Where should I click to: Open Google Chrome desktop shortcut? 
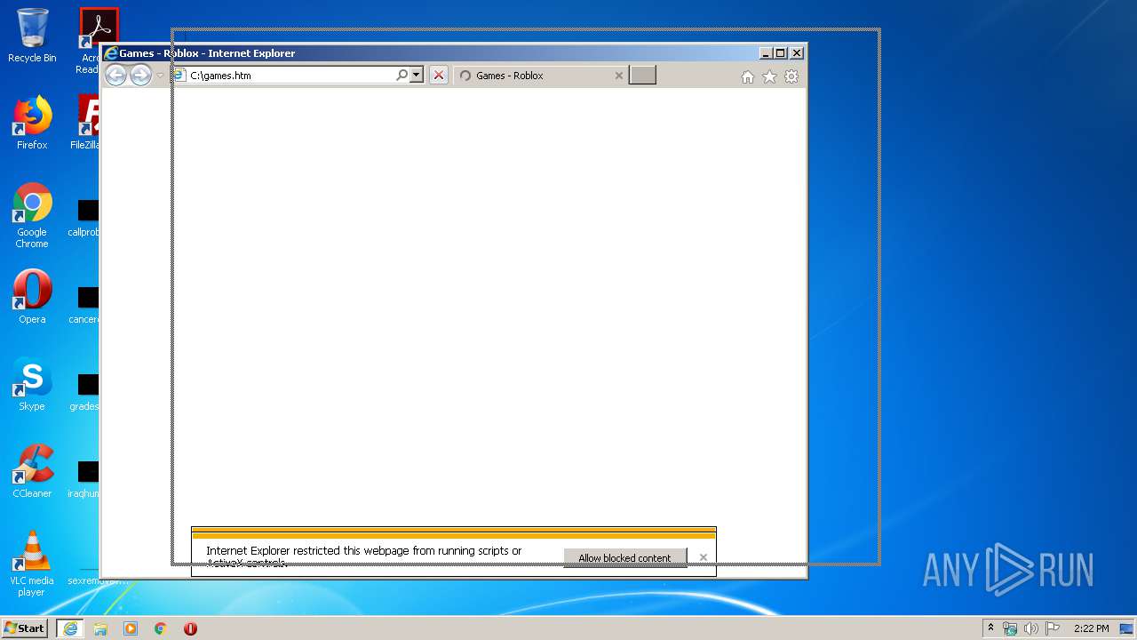coord(32,216)
